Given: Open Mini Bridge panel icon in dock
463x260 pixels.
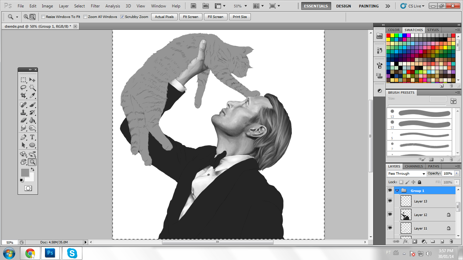Looking at the screenshot, I should [x=379, y=36].
